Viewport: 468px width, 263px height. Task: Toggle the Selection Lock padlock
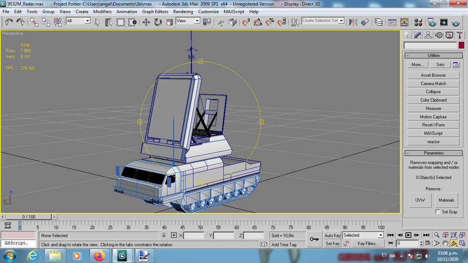(x=164, y=235)
